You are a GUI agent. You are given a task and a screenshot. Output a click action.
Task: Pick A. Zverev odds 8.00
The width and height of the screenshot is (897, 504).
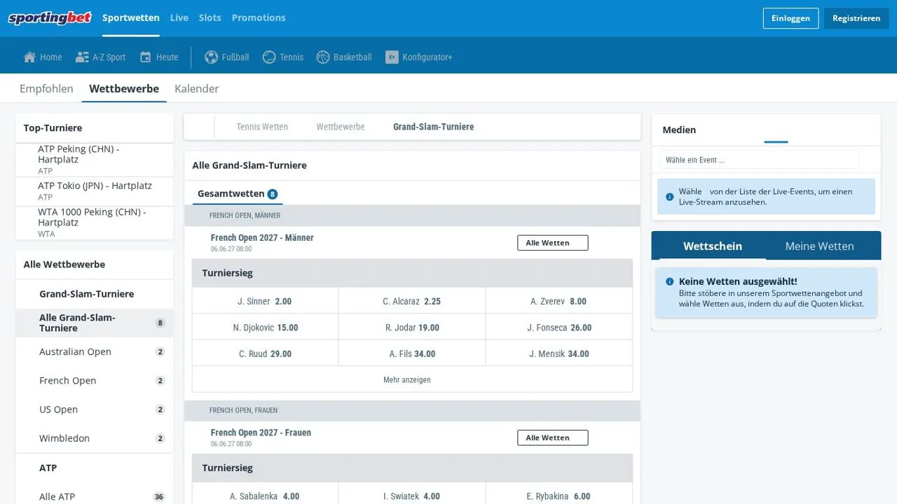559,301
